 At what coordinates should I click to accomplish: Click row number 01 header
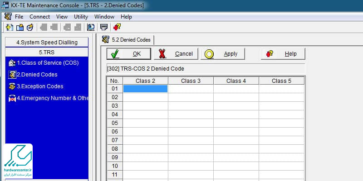pyautogui.click(x=115, y=89)
